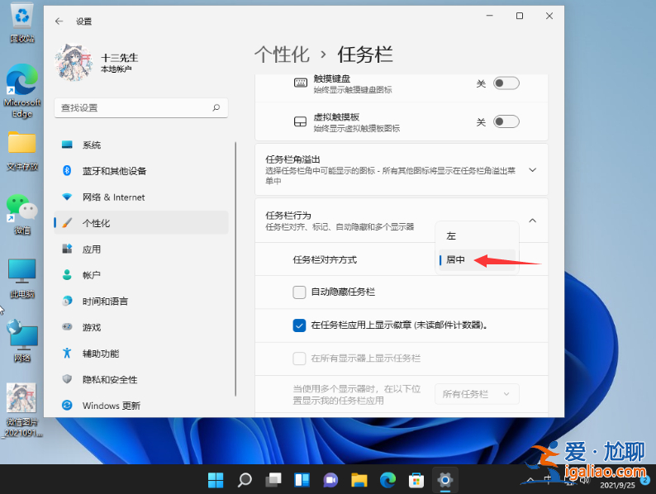Screen dimensions: 656x494
Task: Open Task View on taskbar
Action: pyautogui.click(x=273, y=480)
